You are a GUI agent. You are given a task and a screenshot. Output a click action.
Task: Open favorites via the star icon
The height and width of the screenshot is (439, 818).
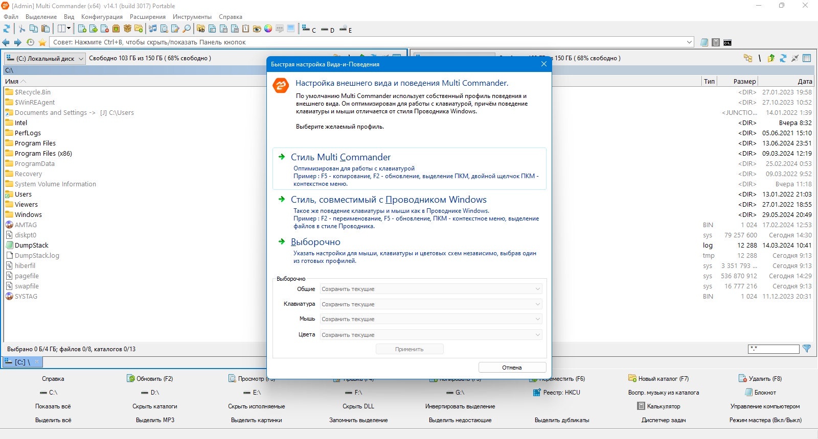click(x=42, y=42)
